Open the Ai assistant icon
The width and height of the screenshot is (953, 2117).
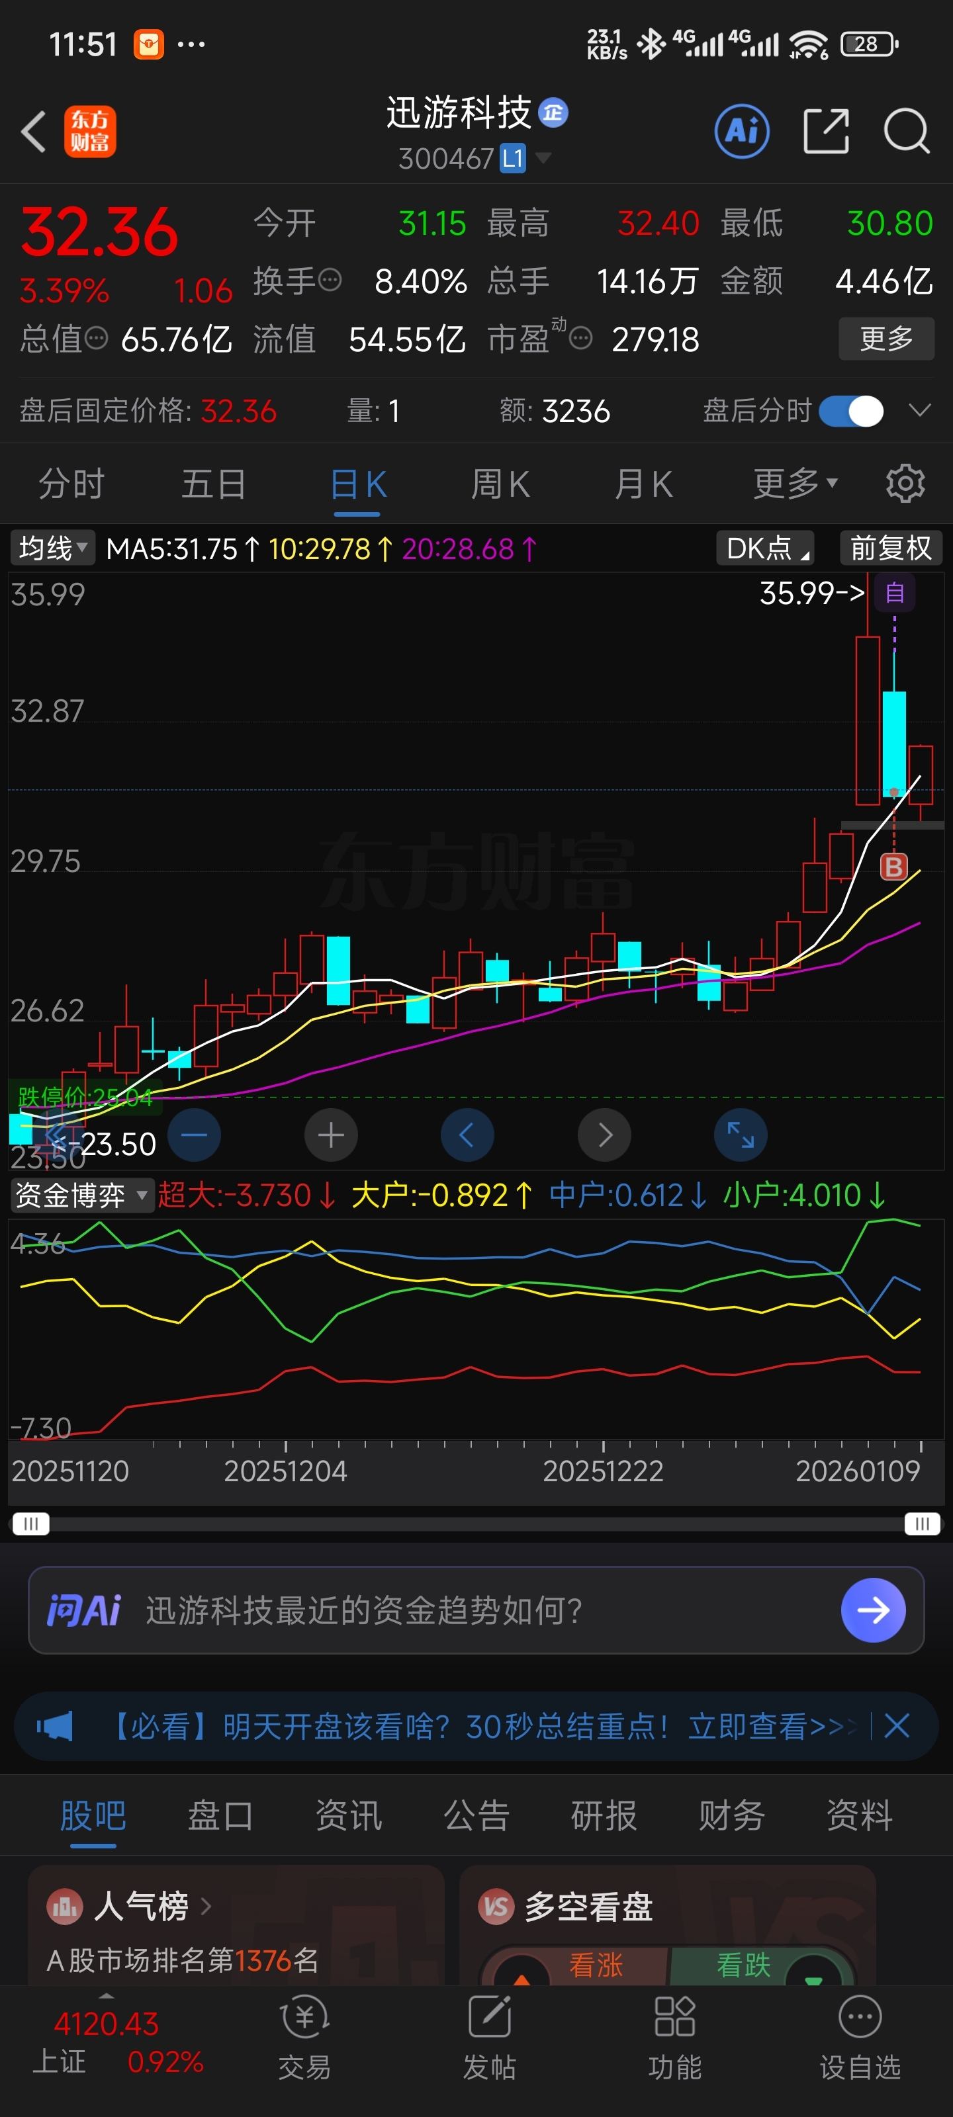(742, 131)
